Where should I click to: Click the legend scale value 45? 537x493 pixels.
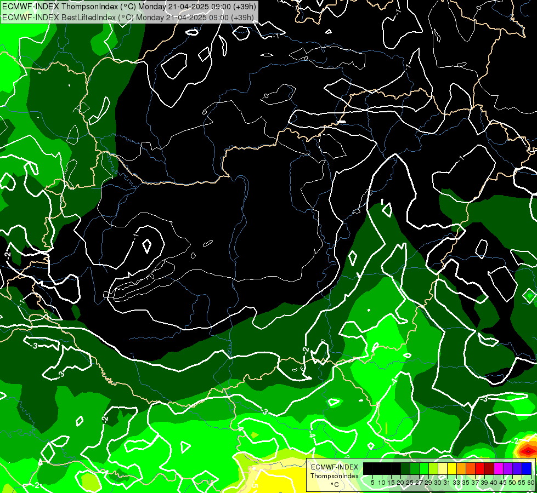(x=503, y=483)
